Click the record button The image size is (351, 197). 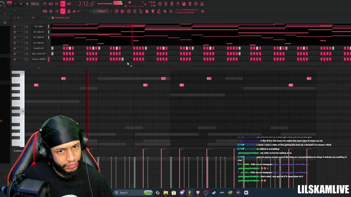27,4
